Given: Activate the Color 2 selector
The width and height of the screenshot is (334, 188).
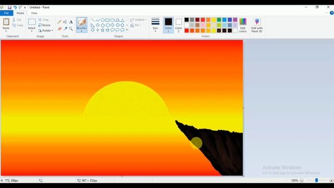Looking at the screenshot, I should [178, 25].
